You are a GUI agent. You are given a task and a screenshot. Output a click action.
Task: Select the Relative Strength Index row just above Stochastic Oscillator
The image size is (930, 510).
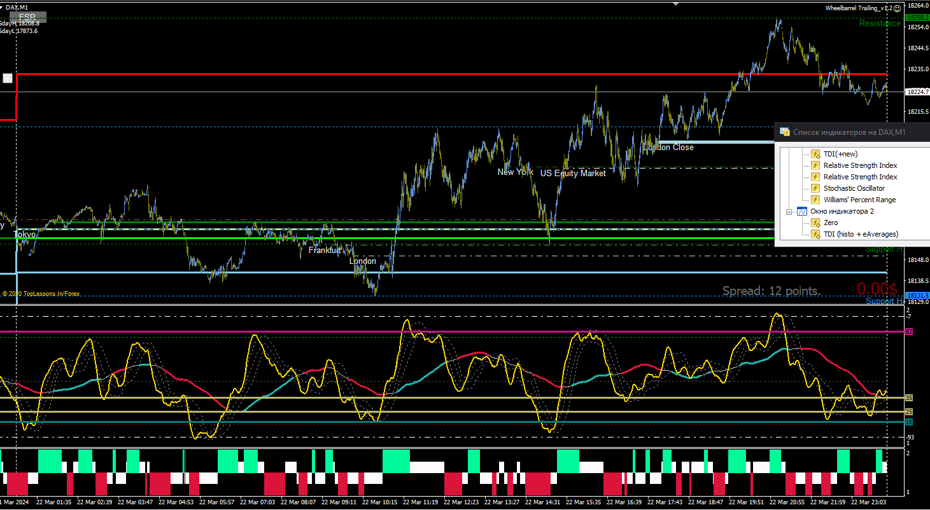860,177
